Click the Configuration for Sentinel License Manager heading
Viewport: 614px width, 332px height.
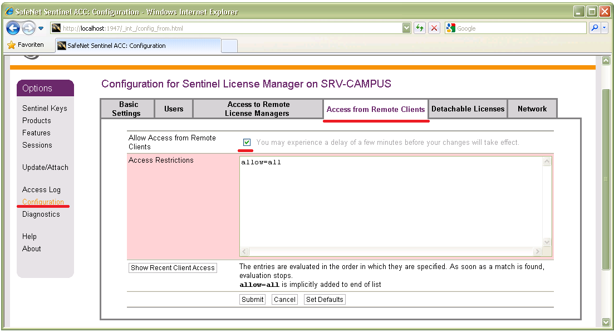coord(246,84)
